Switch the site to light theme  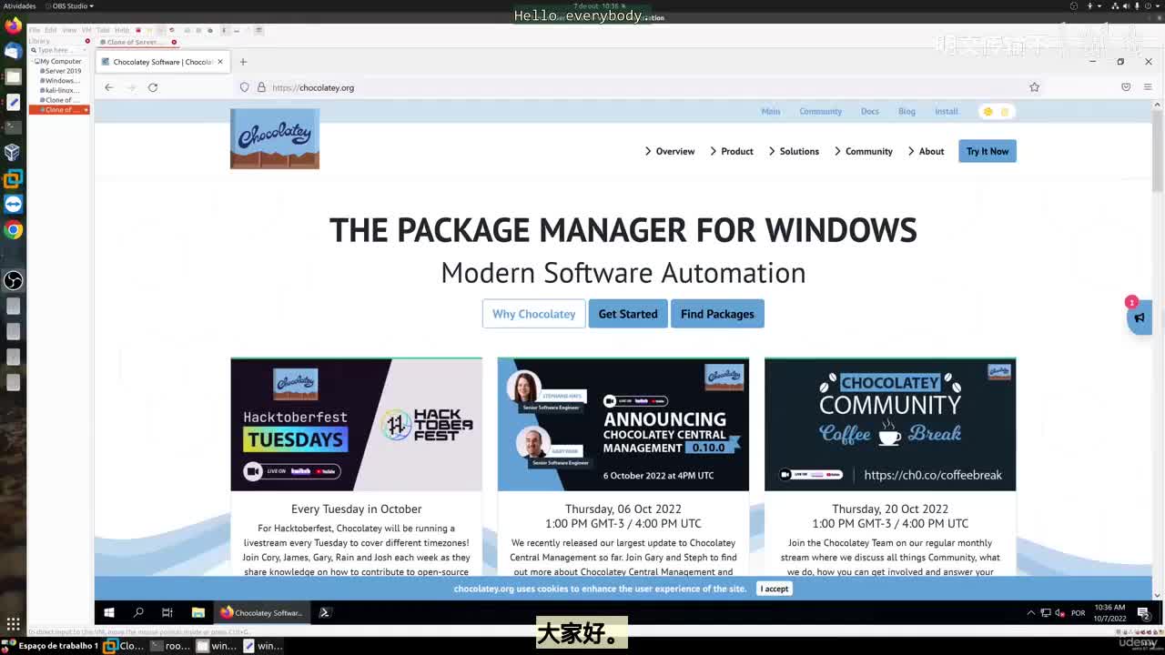point(988,112)
